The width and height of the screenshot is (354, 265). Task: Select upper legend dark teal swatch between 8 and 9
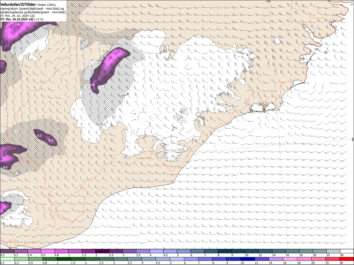coord(225,251)
